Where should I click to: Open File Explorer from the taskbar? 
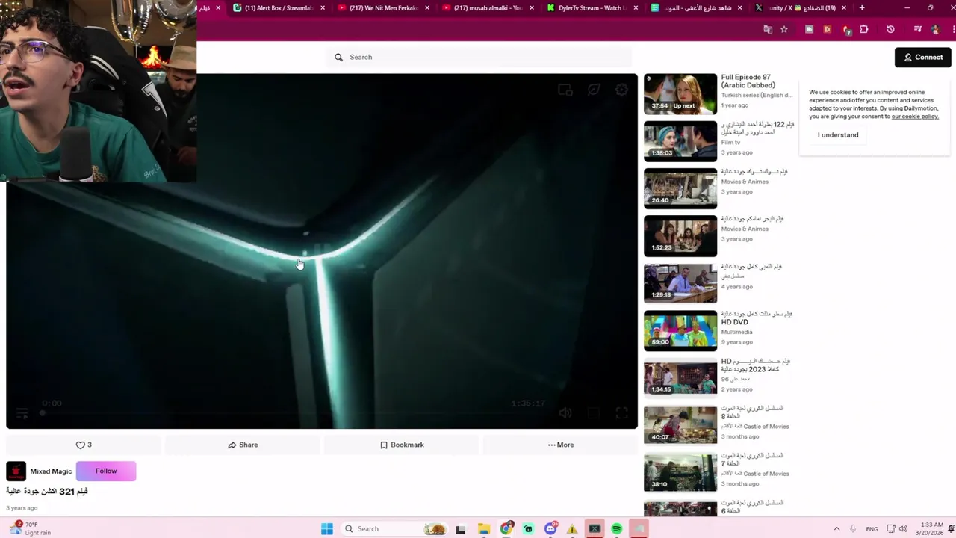point(484,529)
